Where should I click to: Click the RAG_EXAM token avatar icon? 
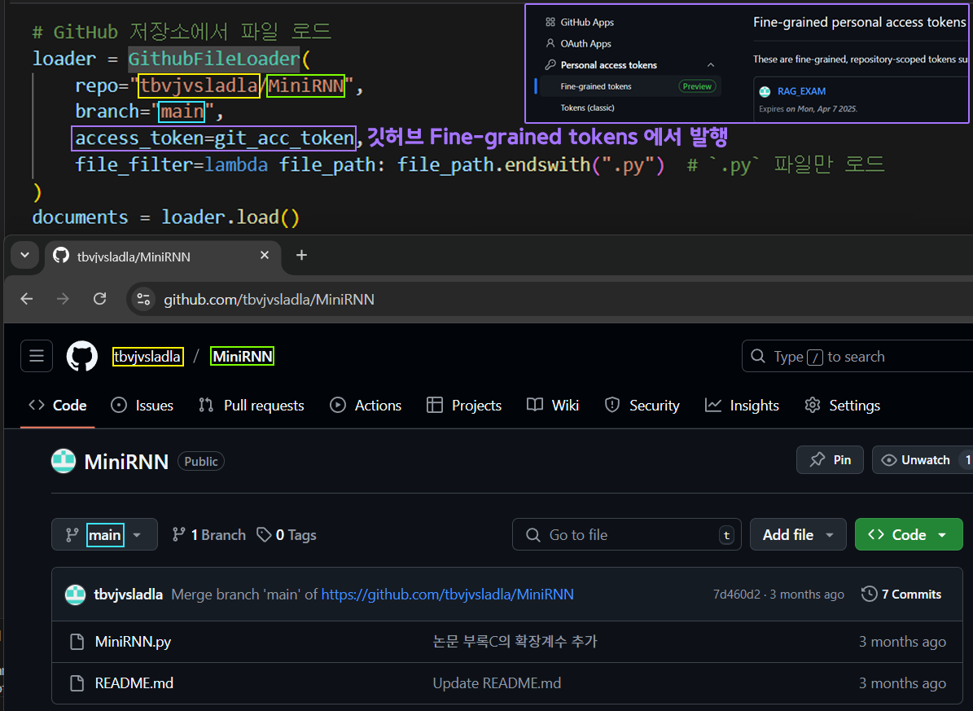point(765,91)
